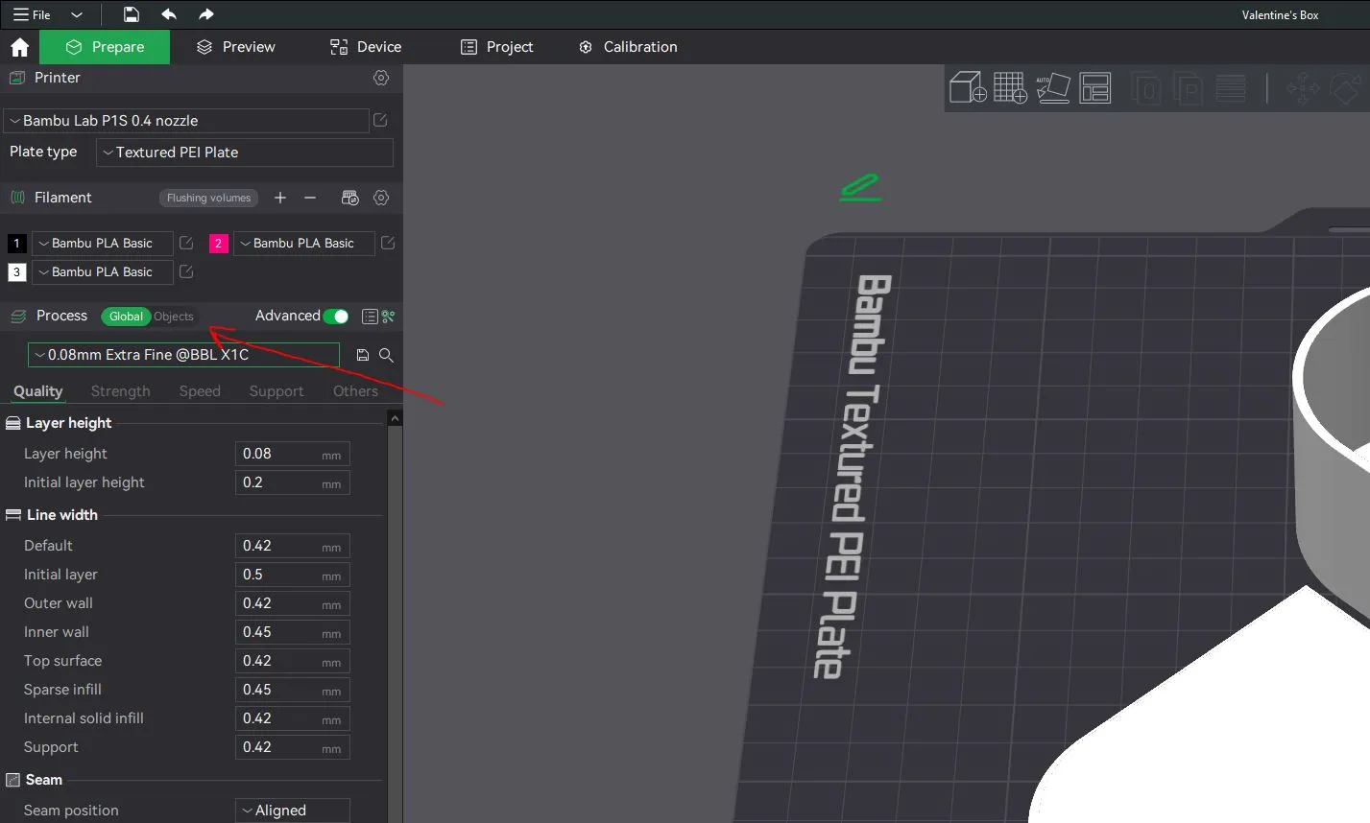This screenshot has height=823, width=1370.
Task: Open the Plate type dropdown
Action: pos(245,153)
